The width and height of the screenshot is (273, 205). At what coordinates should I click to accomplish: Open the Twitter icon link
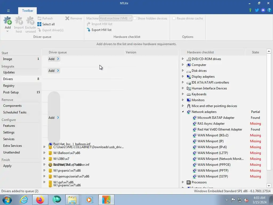click(x=257, y=10)
